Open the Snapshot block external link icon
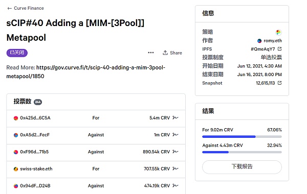307x194 pixels. pos(279,83)
